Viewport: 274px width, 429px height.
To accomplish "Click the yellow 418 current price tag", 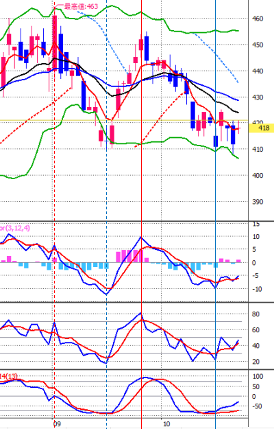I will point(261,128).
